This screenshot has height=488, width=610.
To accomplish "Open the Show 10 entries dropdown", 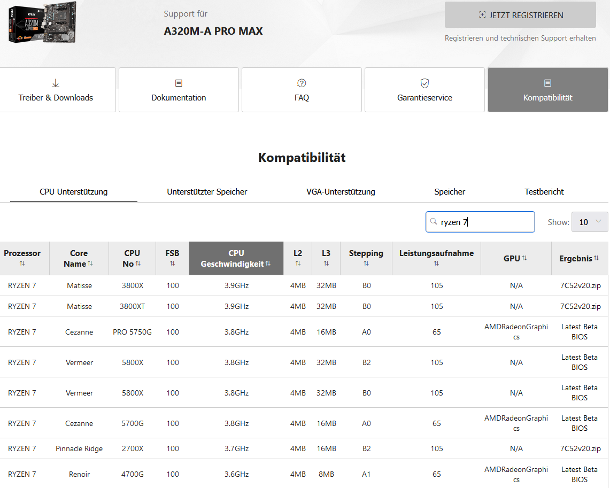I will click(589, 222).
